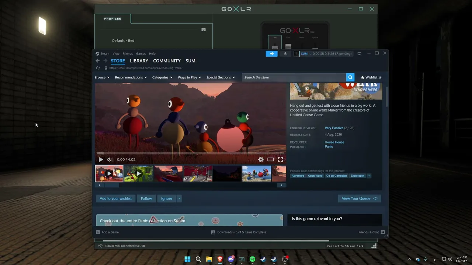Open the Very Positive reviews link
The image size is (472, 265).
click(x=334, y=128)
